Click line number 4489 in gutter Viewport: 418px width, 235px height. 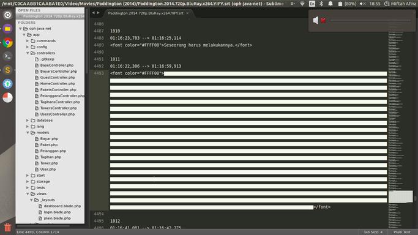pyautogui.click(x=99, y=45)
